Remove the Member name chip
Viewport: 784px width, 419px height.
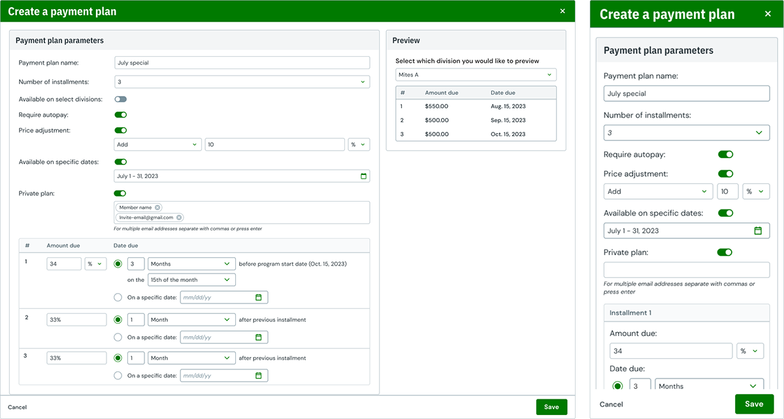(157, 208)
